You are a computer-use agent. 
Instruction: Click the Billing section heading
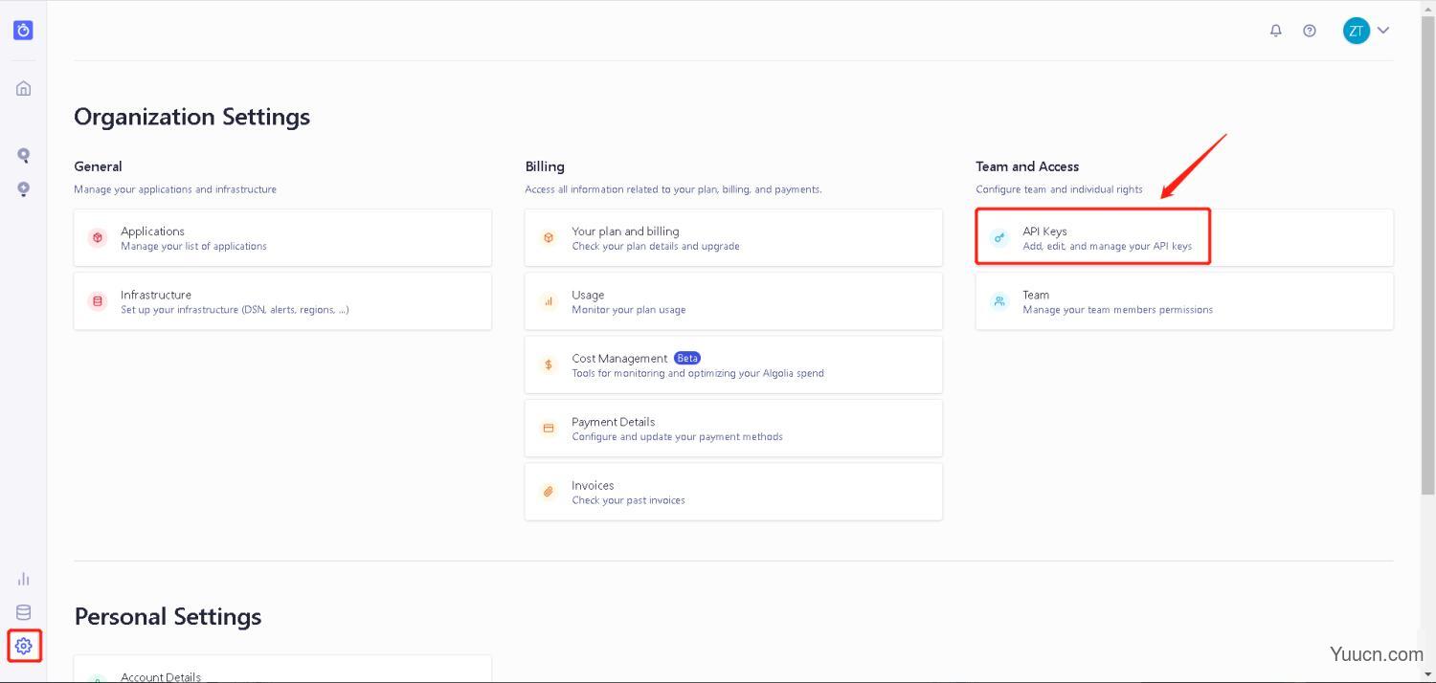[x=545, y=166]
